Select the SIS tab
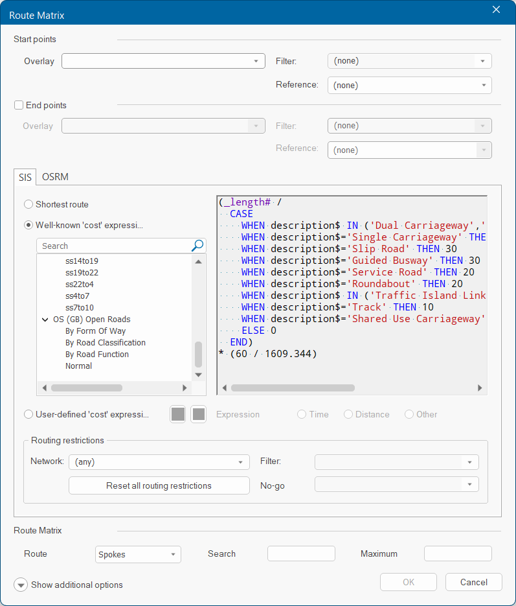 (x=25, y=177)
